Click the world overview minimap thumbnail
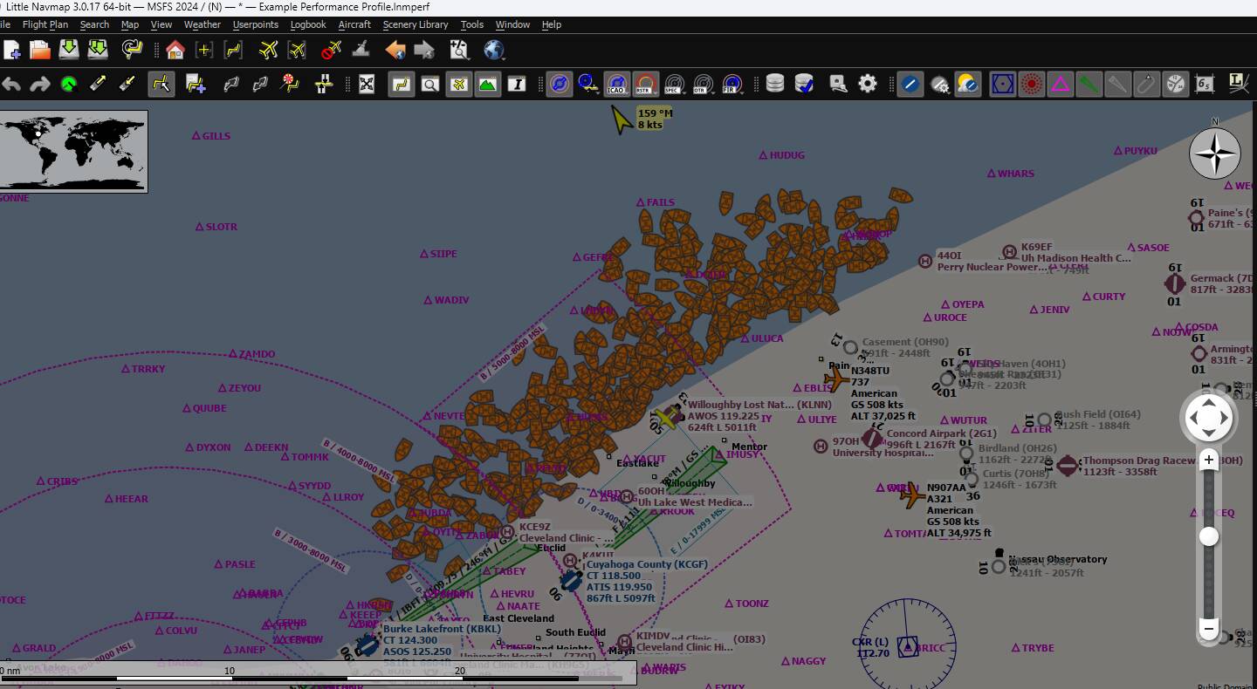Image resolution: width=1257 pixels, height=689 pixels. point(74,151)
